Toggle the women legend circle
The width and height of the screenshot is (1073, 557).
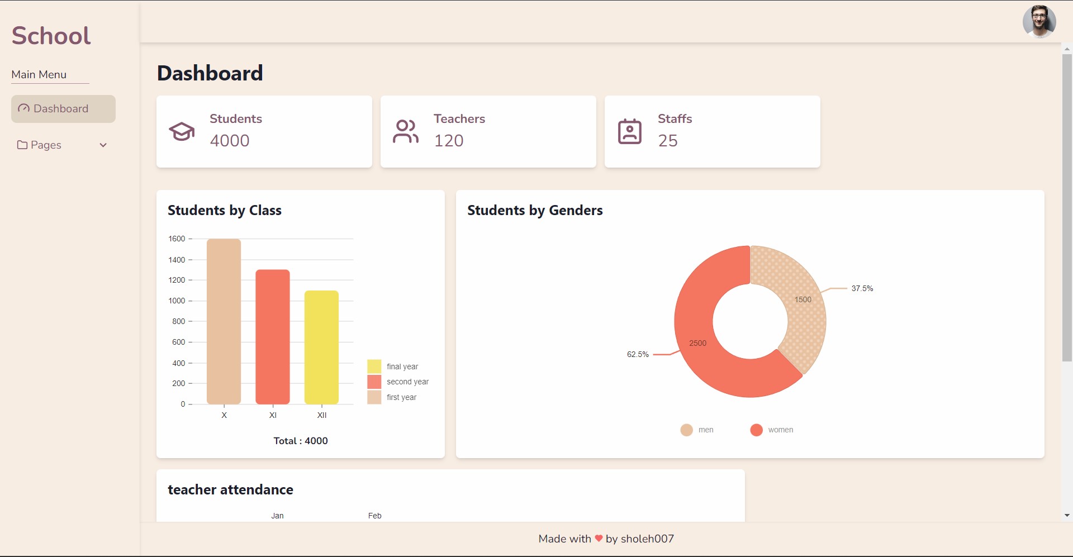coord(756,430)
